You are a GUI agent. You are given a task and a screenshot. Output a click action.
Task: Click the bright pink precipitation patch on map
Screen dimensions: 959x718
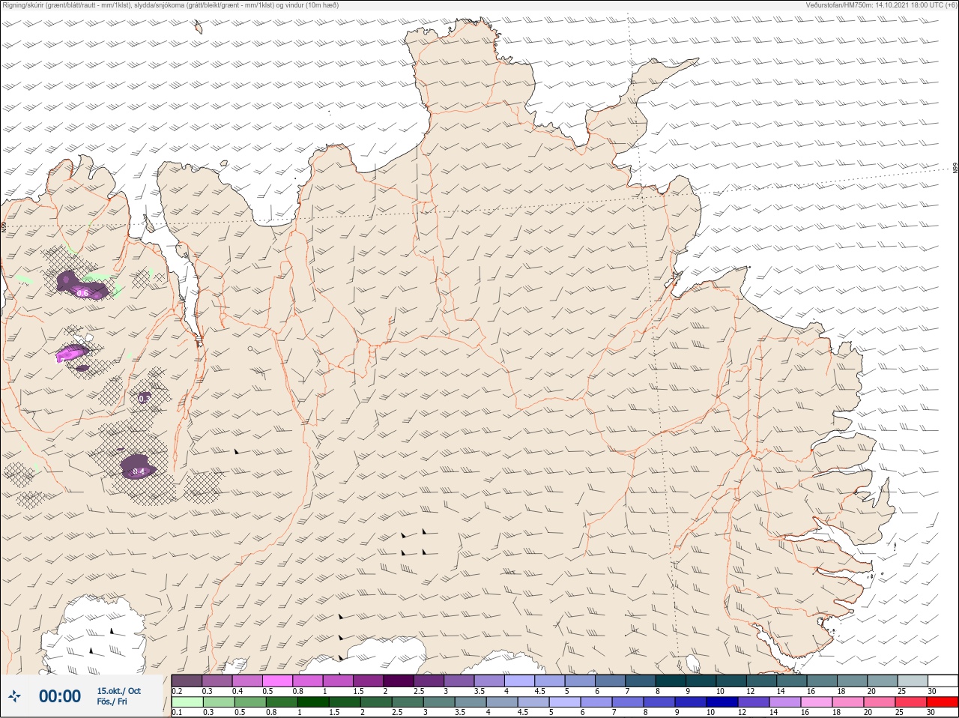[x=73, y=353]
